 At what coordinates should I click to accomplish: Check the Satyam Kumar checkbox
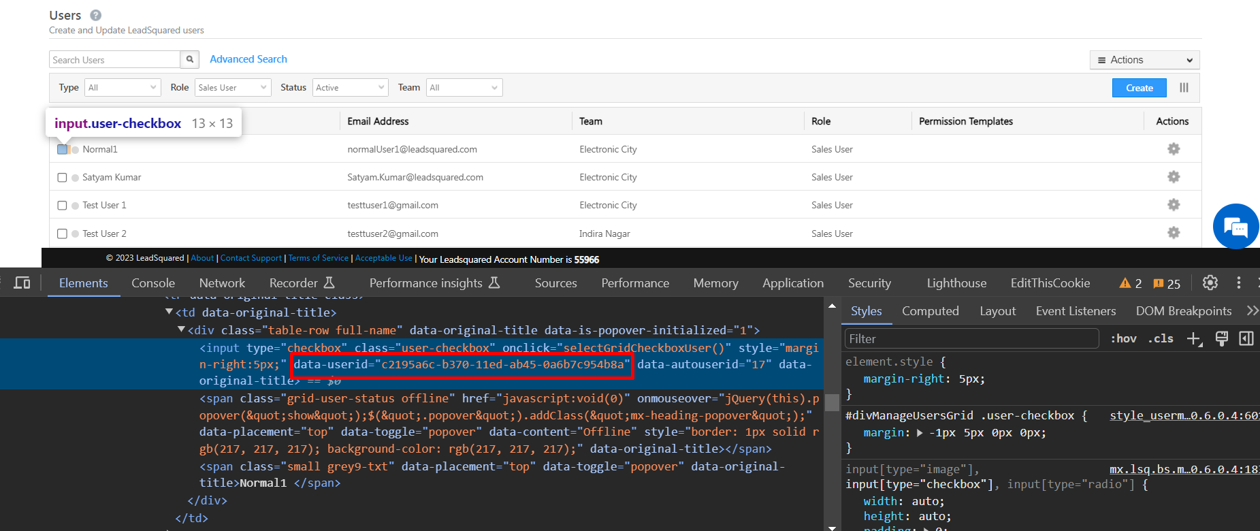point(62,178)
